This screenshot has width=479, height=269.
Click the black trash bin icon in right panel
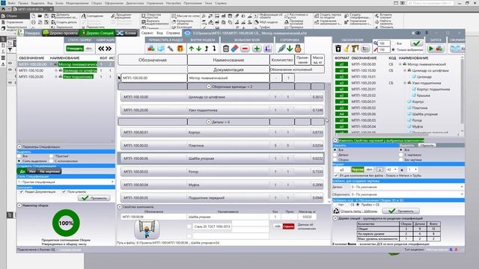click(x=338, y=49)
